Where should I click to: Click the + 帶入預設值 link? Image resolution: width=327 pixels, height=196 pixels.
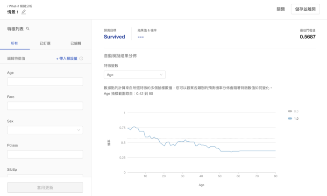point(66,58)
